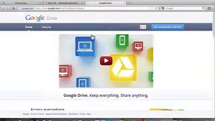Open Google Drive for Business link
The height and width of the screenshot is (121, 215).
click(56, 114)
